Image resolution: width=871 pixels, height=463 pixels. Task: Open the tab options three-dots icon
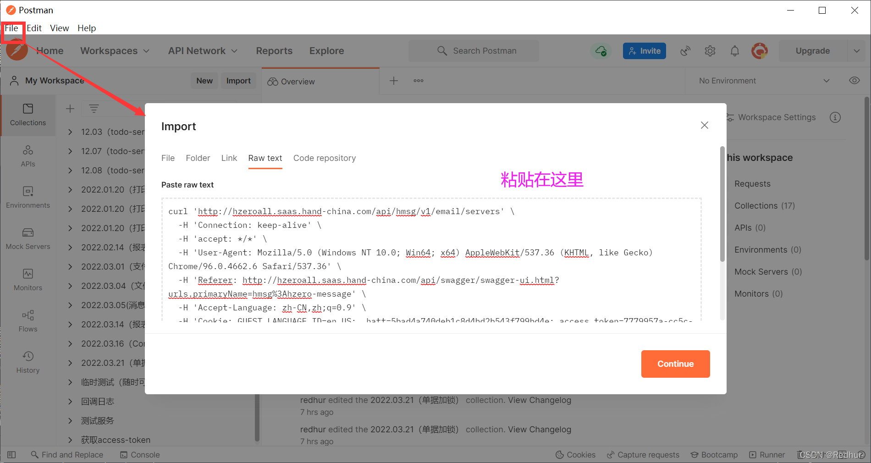419,81
